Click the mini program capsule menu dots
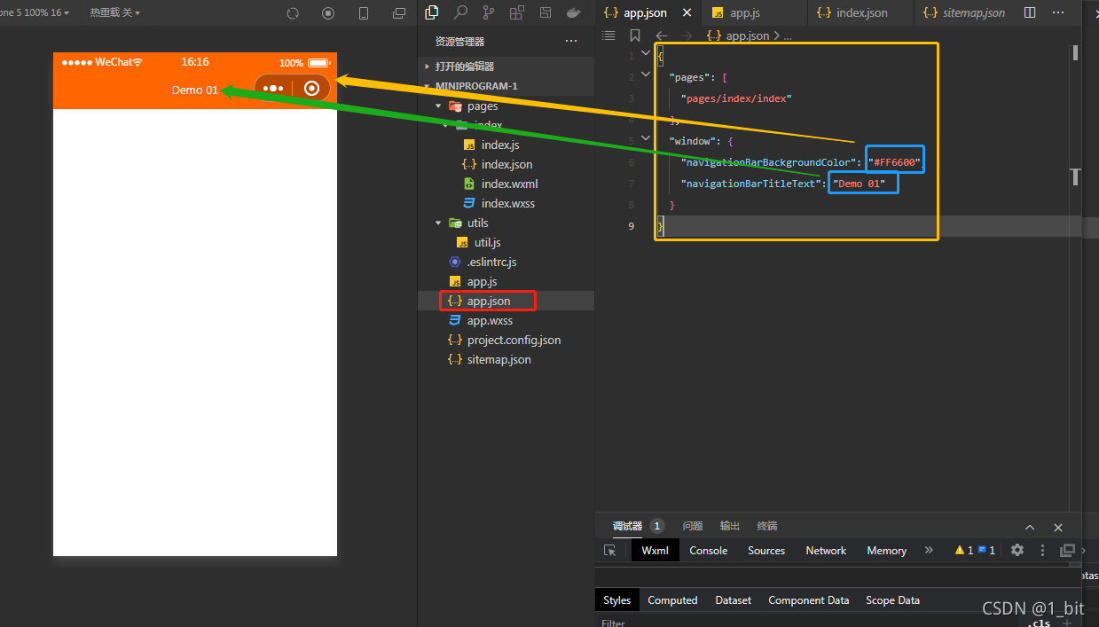Image resolution: width=1099 pixels, height=627 pixels. [274, 89]
